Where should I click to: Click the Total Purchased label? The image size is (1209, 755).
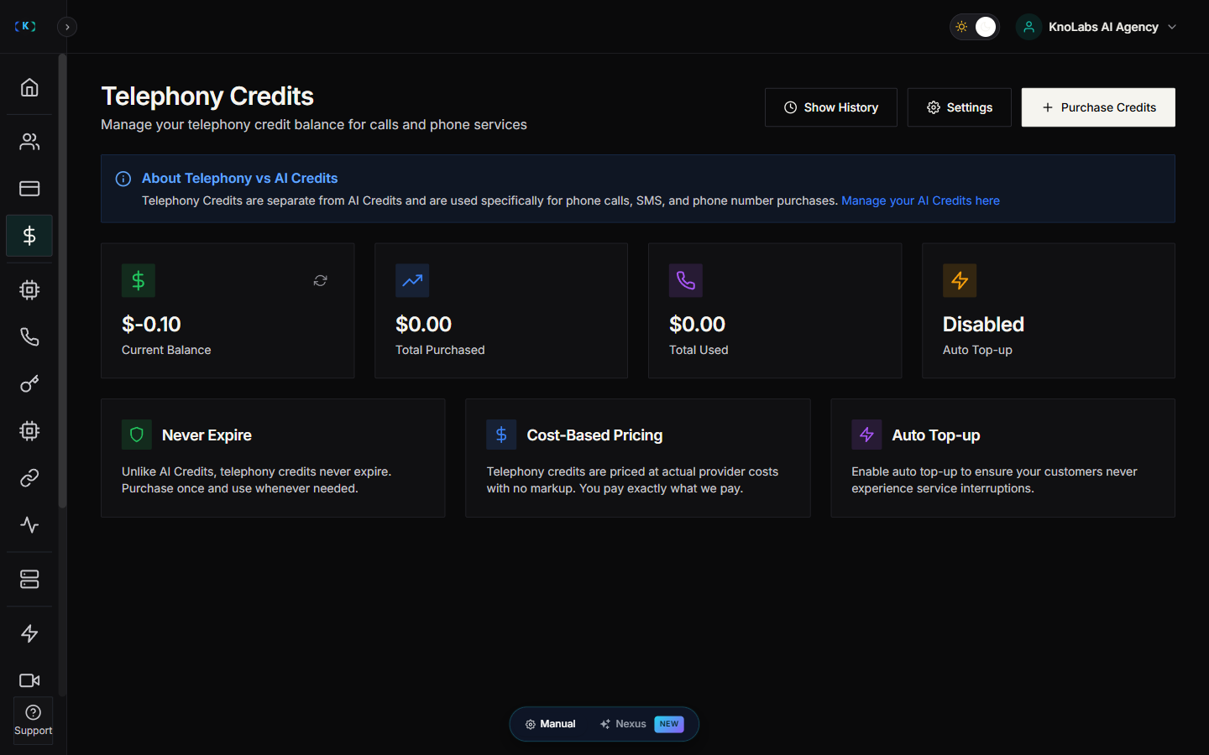[x=440, y=350]
